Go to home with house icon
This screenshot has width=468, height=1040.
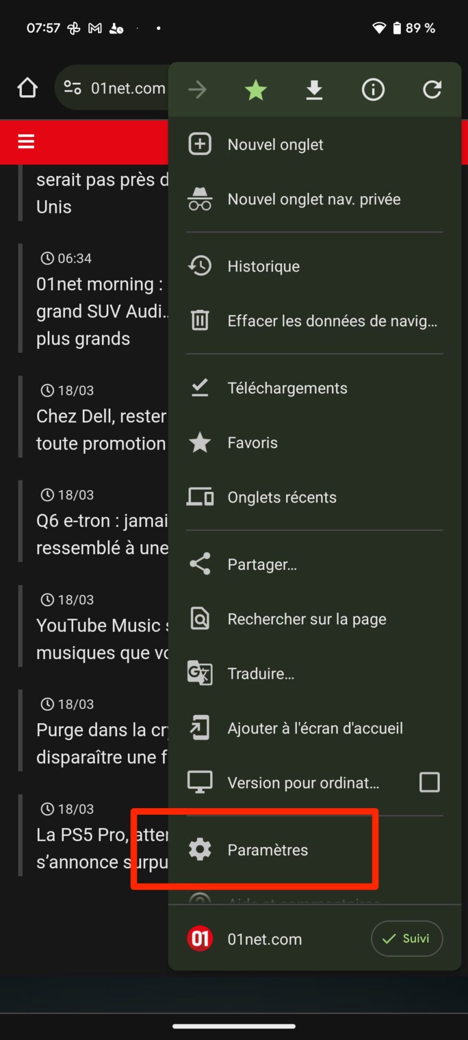(27, 88)
